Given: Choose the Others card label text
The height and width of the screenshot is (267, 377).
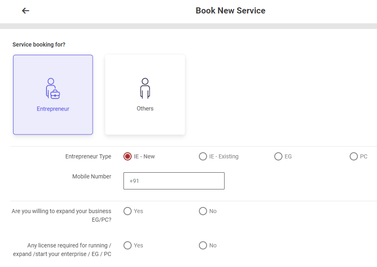Looking at the screenshot, I should point(145,109).
